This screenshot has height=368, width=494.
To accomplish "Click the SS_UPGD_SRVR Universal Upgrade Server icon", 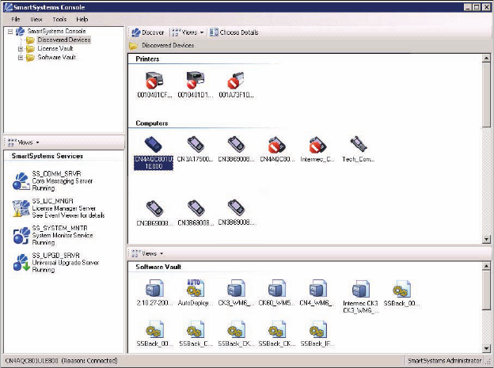I will tap(21, 263).
